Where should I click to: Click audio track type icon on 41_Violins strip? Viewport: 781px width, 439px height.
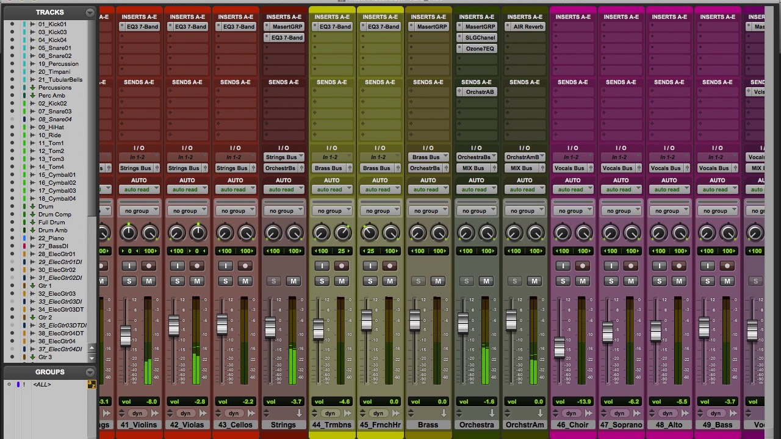[154, 413]
